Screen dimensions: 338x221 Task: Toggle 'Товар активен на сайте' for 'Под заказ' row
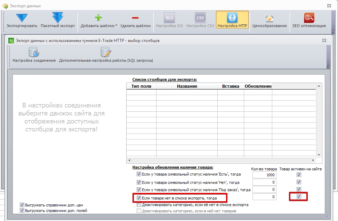[x=299, y=189]
